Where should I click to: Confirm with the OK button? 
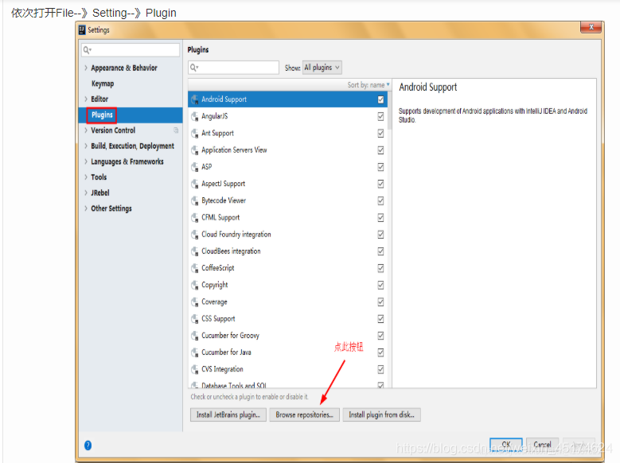(x=506, y=444)
